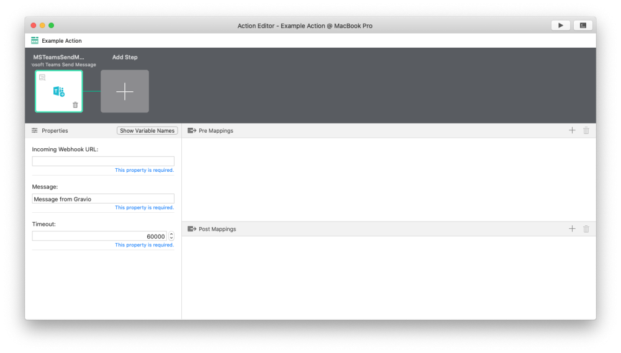Delete Post Mapping with trash icon
621x353 pixels.
click(586, 229)
